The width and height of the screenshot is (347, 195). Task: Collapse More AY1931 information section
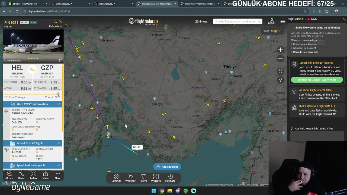[x=32, y=104]
